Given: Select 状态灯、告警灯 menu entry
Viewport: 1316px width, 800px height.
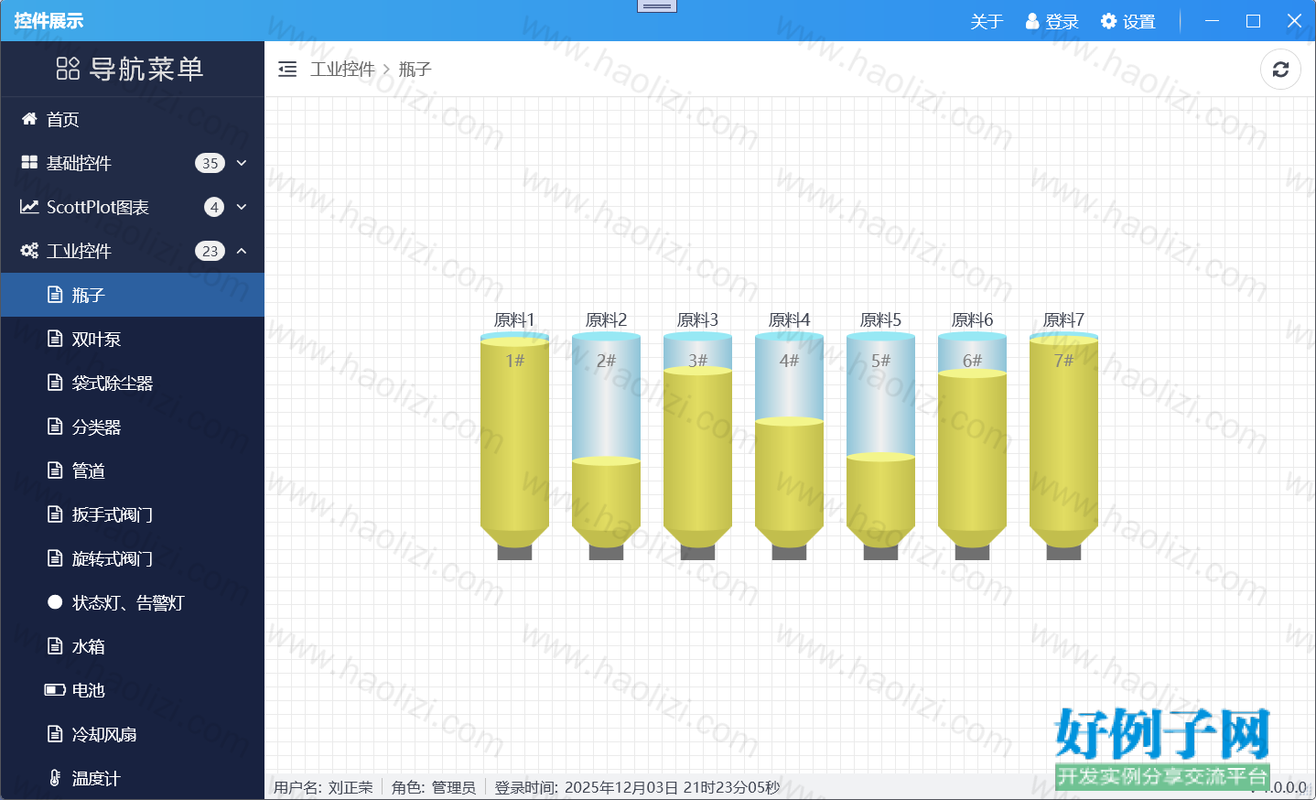Looking at the screenshot, I should coord(133,602).
